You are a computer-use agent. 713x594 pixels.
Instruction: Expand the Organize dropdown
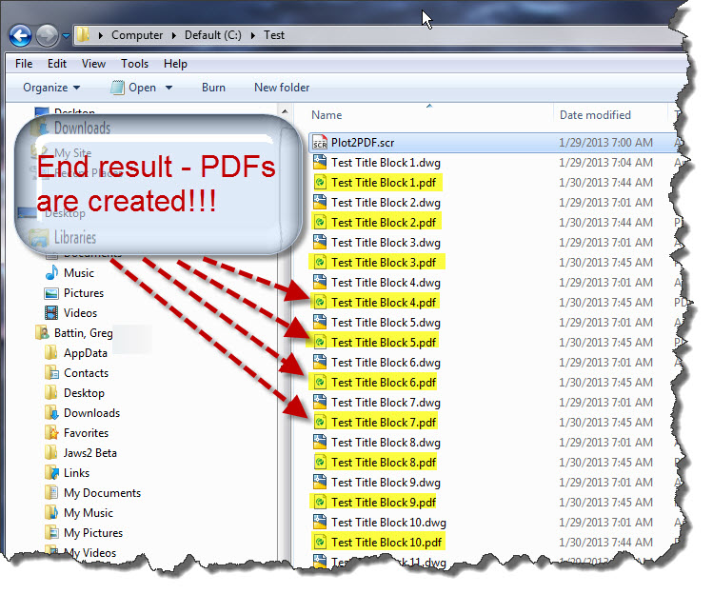click(50, 88)
